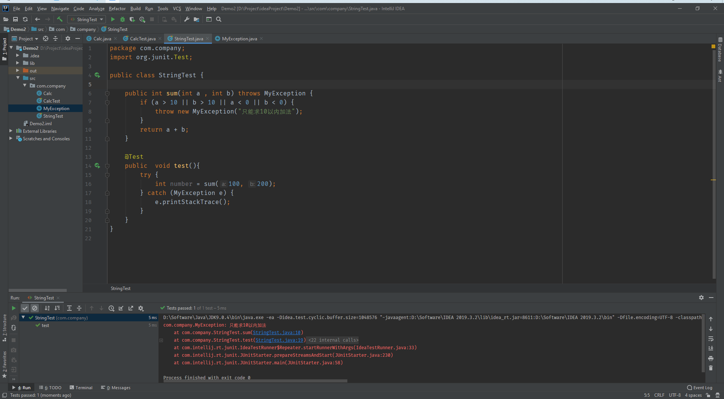Toggle alphabetical sorting of test results
The width and height of the screenshot is (724, 399).
point(47,308)
